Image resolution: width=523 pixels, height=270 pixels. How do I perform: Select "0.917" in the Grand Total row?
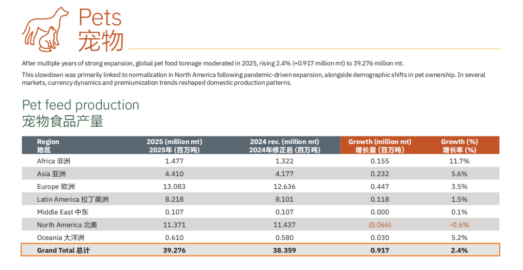(380, 250)
